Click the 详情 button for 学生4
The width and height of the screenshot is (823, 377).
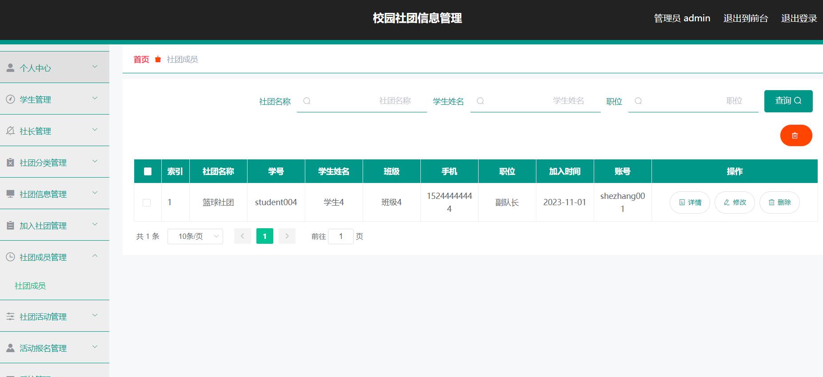(x=690, y=202)
